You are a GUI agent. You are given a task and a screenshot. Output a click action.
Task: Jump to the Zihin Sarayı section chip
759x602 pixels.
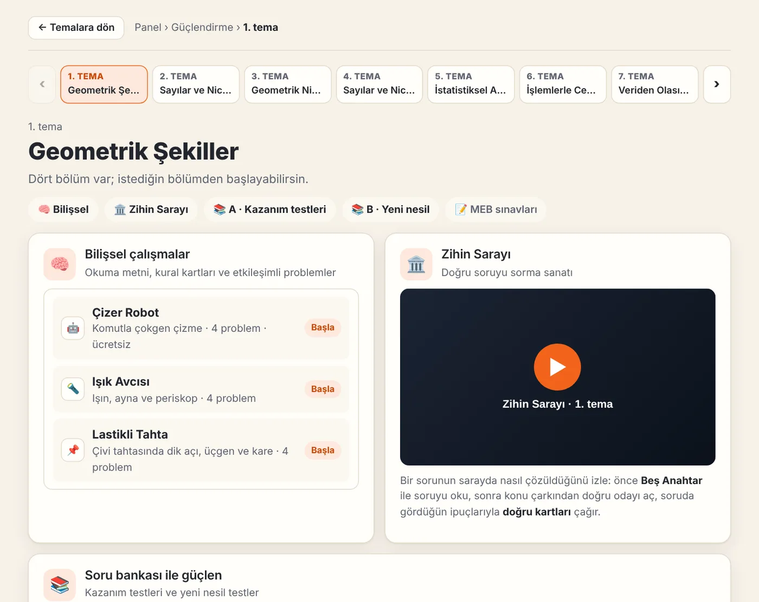pyautogui.click(x=151, y=210)
